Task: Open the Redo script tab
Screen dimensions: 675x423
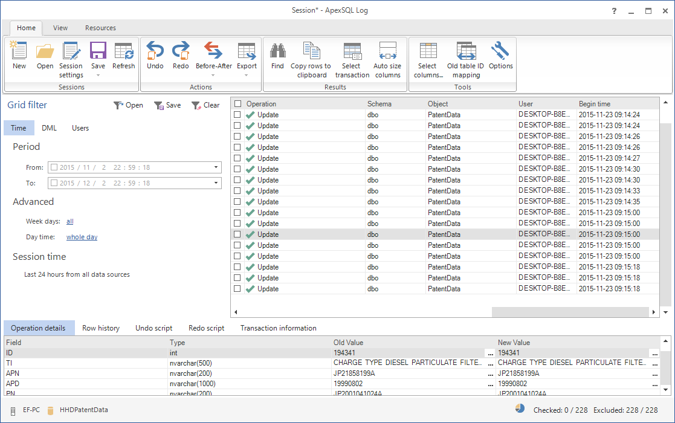Action: (206, 328)
